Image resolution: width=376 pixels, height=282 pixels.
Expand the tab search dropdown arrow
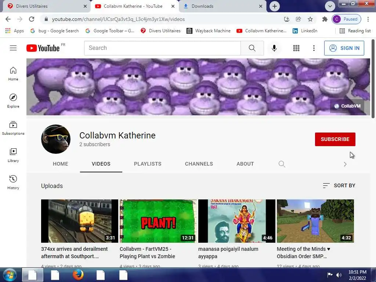pos(330,6)
